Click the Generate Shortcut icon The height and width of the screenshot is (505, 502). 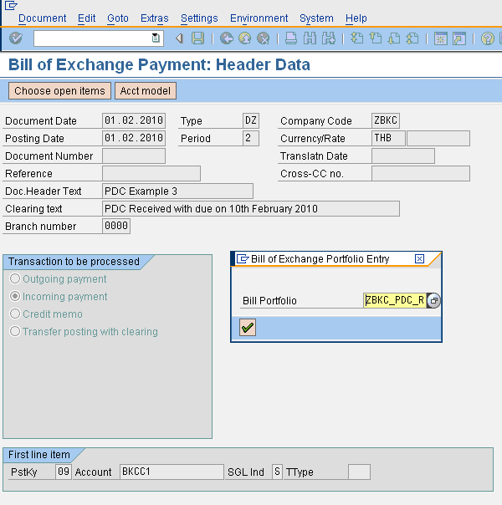459,38
